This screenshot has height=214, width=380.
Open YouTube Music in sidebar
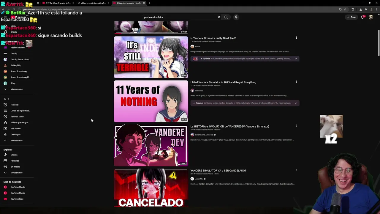coord(18,193)
